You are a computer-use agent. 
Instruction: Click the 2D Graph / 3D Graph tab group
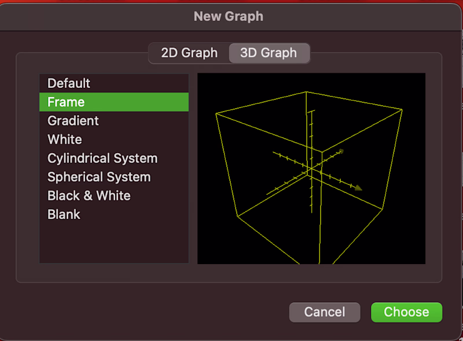[229, 53]
